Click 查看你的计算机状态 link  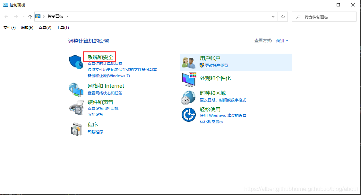pyautogui.click(x=105, y=64)
